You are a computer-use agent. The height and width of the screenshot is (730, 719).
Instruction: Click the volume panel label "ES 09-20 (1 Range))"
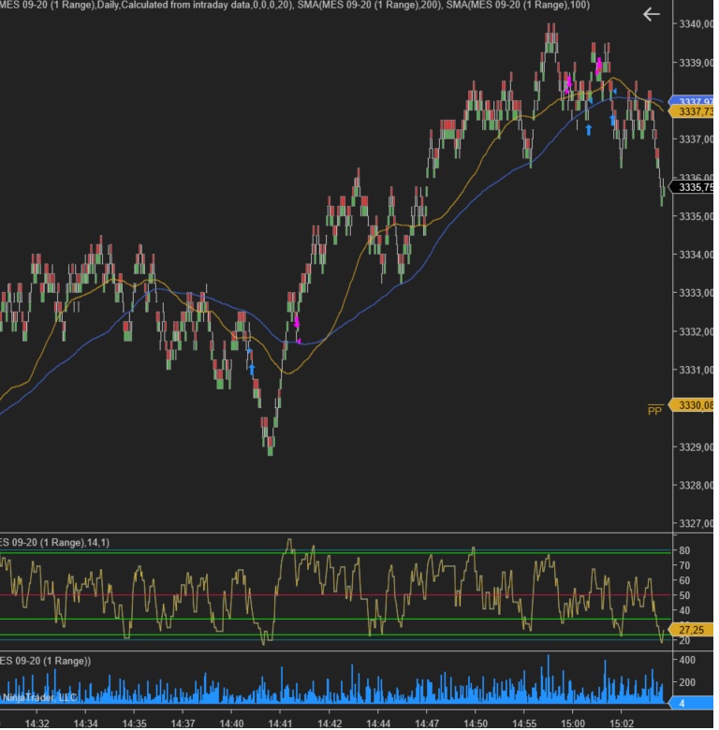click(45, 661)
